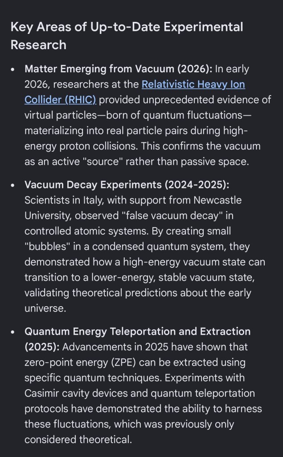Open the Relativistic Heavy Ion Collider link
Image resolution: width=283 pixels, height=457 pixels.
pyautogui.click(x=193, y=84)
